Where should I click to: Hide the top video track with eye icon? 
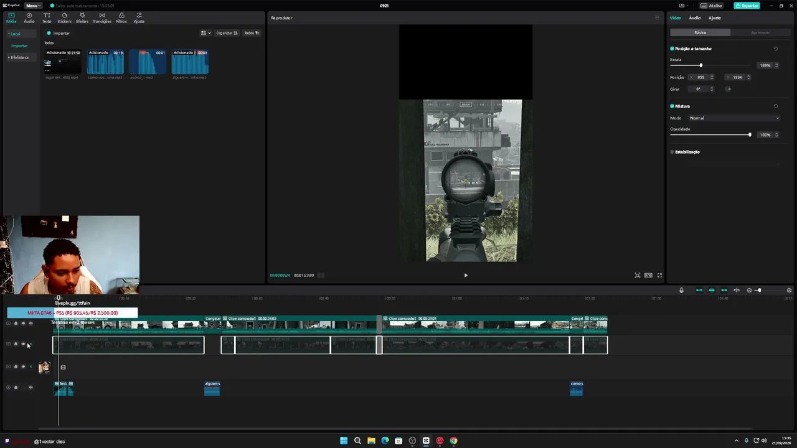click(x=23, y=324)
